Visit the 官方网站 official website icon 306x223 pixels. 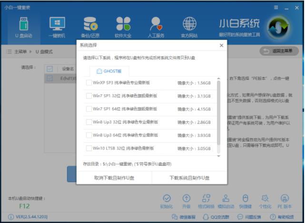click(x=189, y=27)
